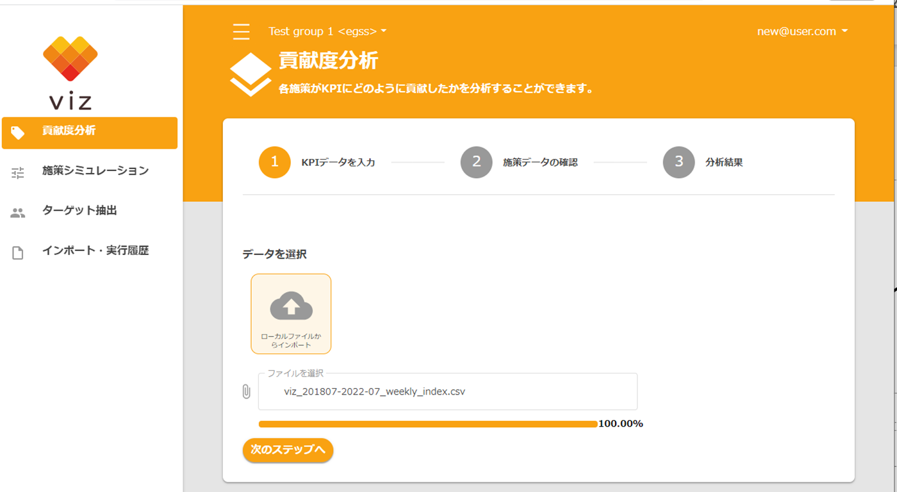Click the ファイルを選択 file input field

point(448,391)
